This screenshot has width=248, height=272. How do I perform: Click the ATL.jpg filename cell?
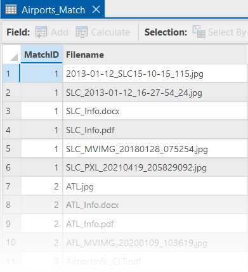[155, 186]
